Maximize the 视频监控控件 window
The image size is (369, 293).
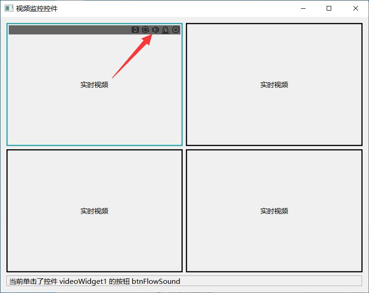coord(329,8)
